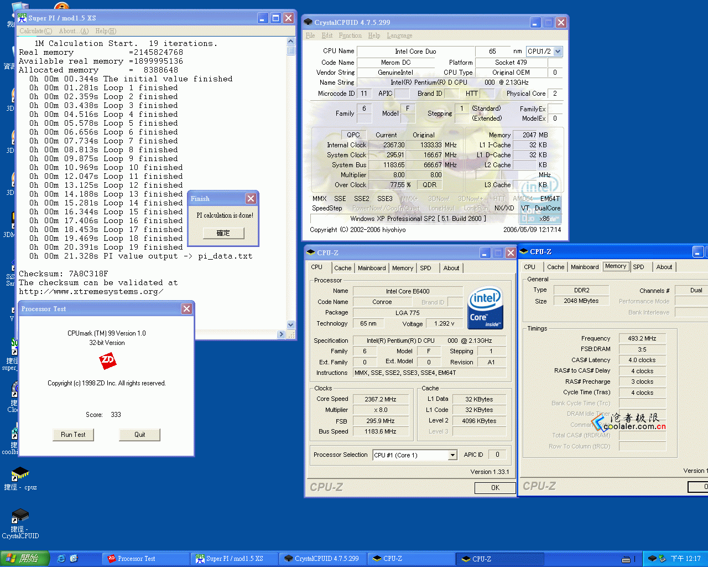Click the CAS# Latency value 4.0 clocks

pyautogui.click(x=642, y=360)
